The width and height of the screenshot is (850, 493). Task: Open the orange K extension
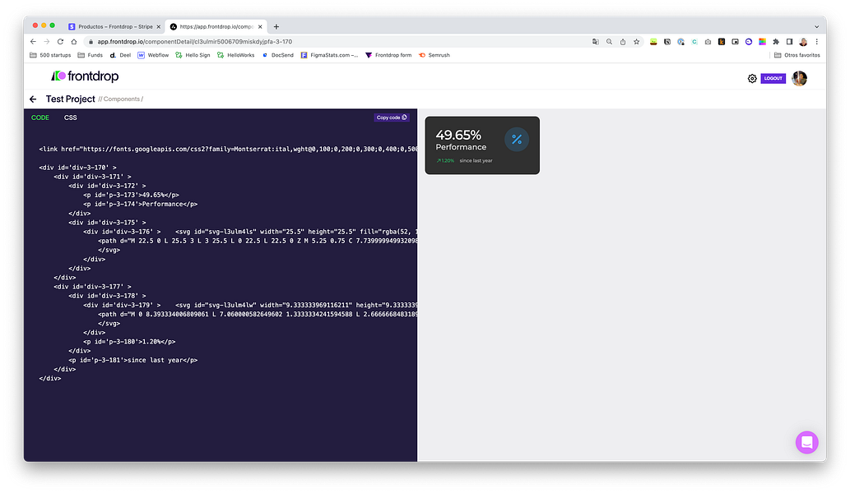[722, 42]
